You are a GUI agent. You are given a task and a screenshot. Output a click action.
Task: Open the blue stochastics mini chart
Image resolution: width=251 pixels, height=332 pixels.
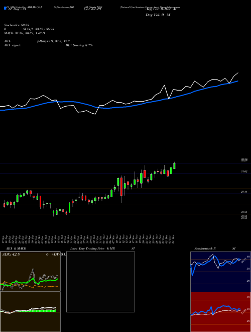[x=220, y=272]
